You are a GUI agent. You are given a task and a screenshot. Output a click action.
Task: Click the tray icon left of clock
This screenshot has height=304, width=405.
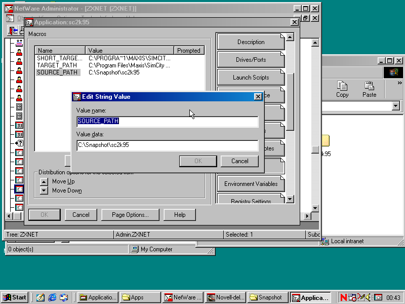(378, 297)
